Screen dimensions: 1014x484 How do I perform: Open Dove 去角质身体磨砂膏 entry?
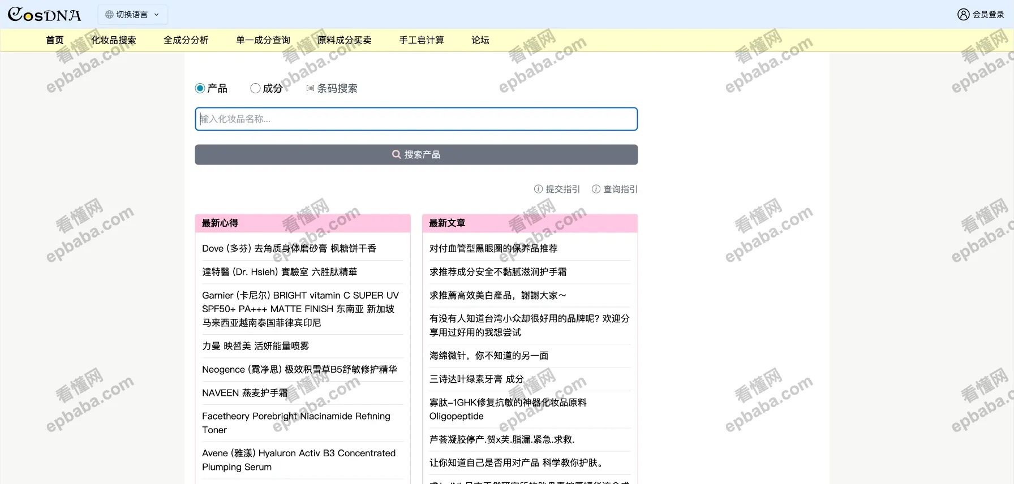289,249
